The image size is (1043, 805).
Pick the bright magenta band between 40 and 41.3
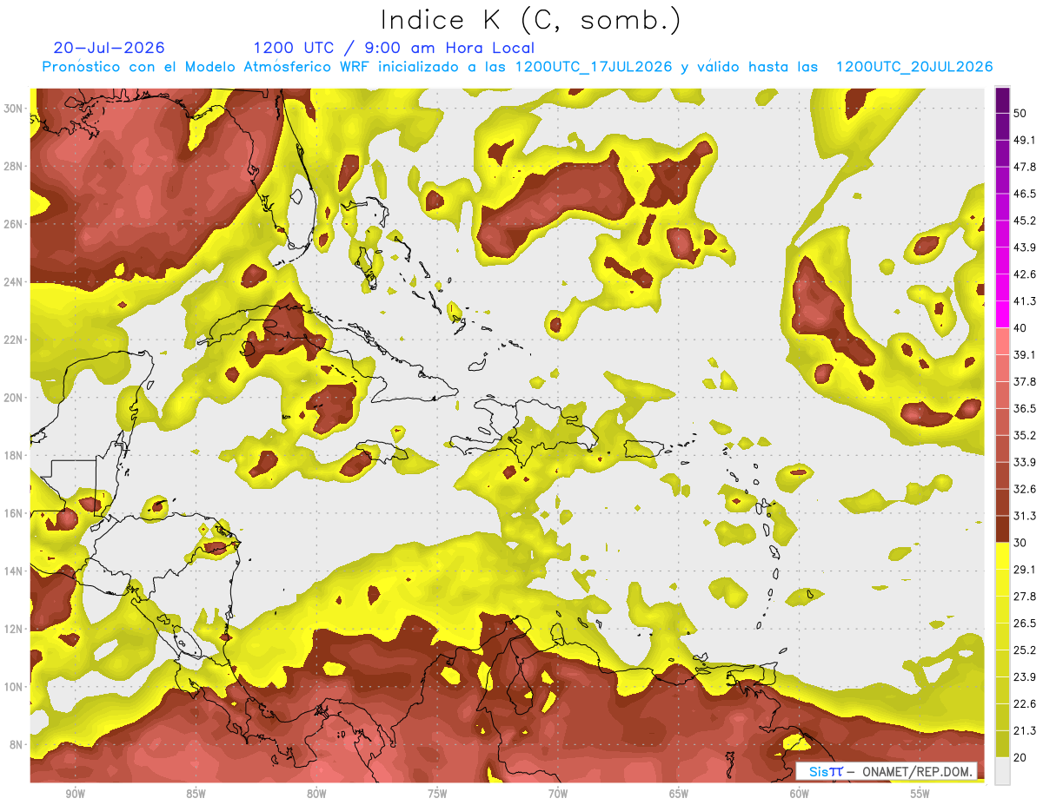(x=1002, y=314)
